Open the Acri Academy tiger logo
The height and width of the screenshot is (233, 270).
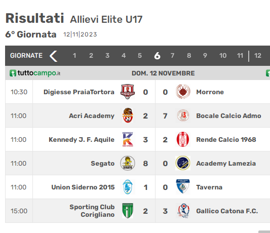tap(128, 115)
